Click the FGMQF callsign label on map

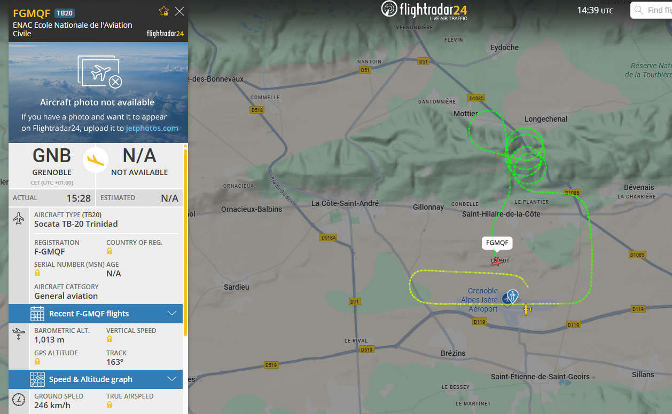(x=497, y=243)
